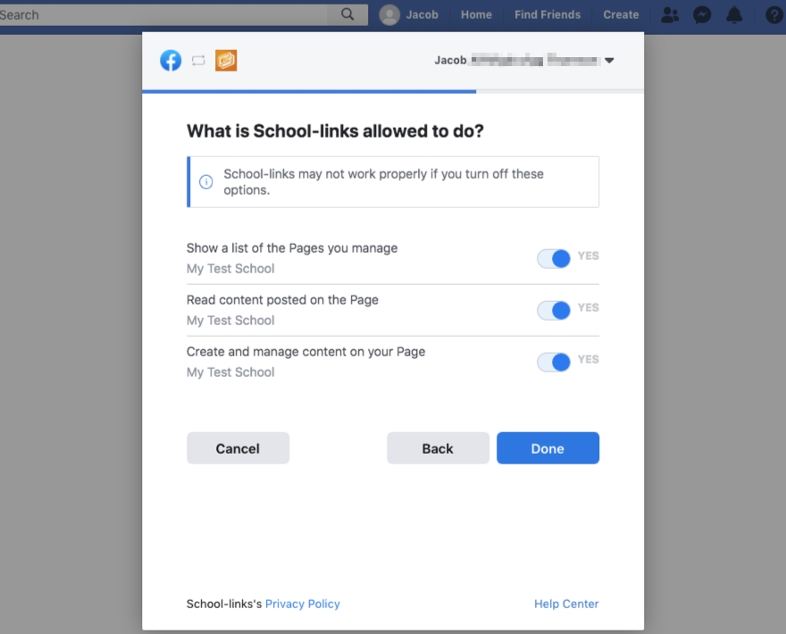Open the Help Center link

click(566, 604)
